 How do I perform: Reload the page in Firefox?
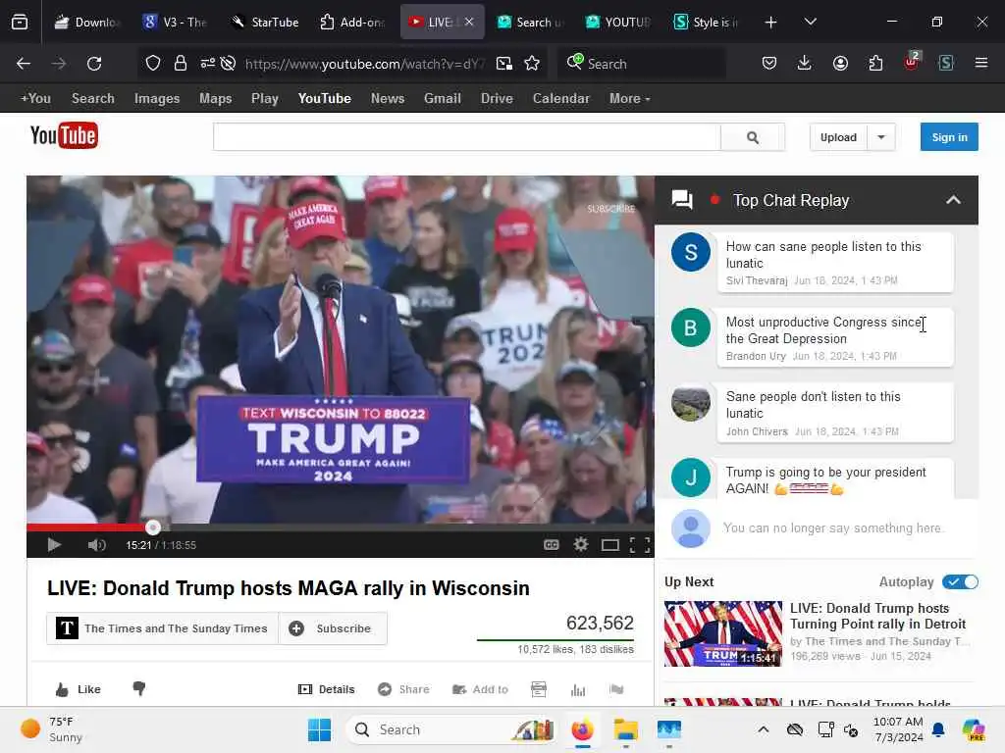[x=94, y=64]
